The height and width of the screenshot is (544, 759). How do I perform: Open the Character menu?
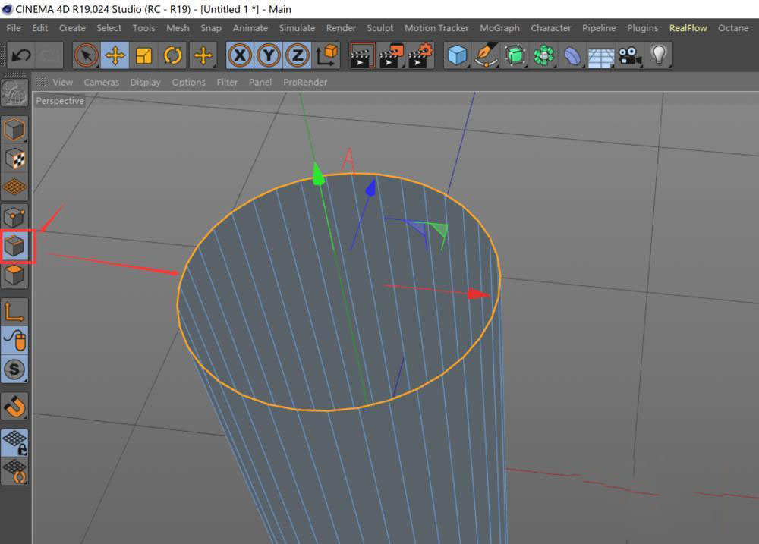(x=551, y=28)
